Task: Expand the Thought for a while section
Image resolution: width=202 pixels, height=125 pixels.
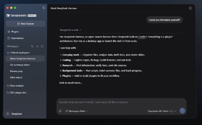Action: 70,30
